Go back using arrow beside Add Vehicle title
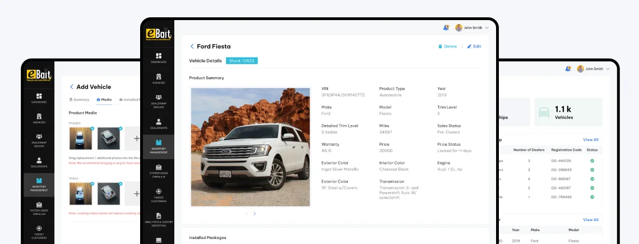 tap(72, 87)
